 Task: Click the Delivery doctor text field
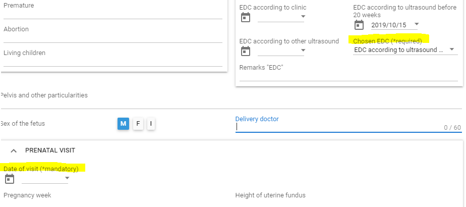[348, 127]
